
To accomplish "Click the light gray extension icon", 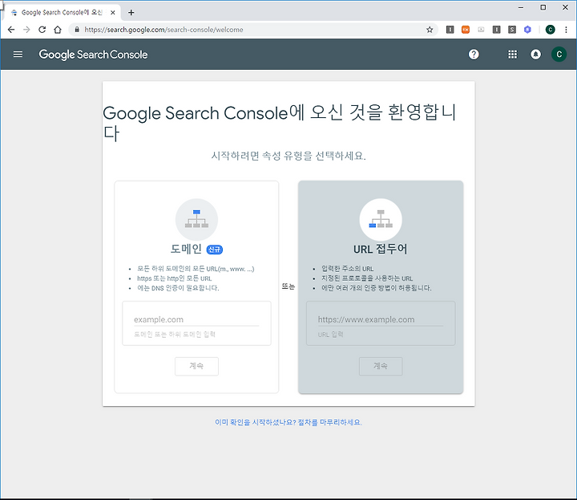I will [x=481, y=30].
